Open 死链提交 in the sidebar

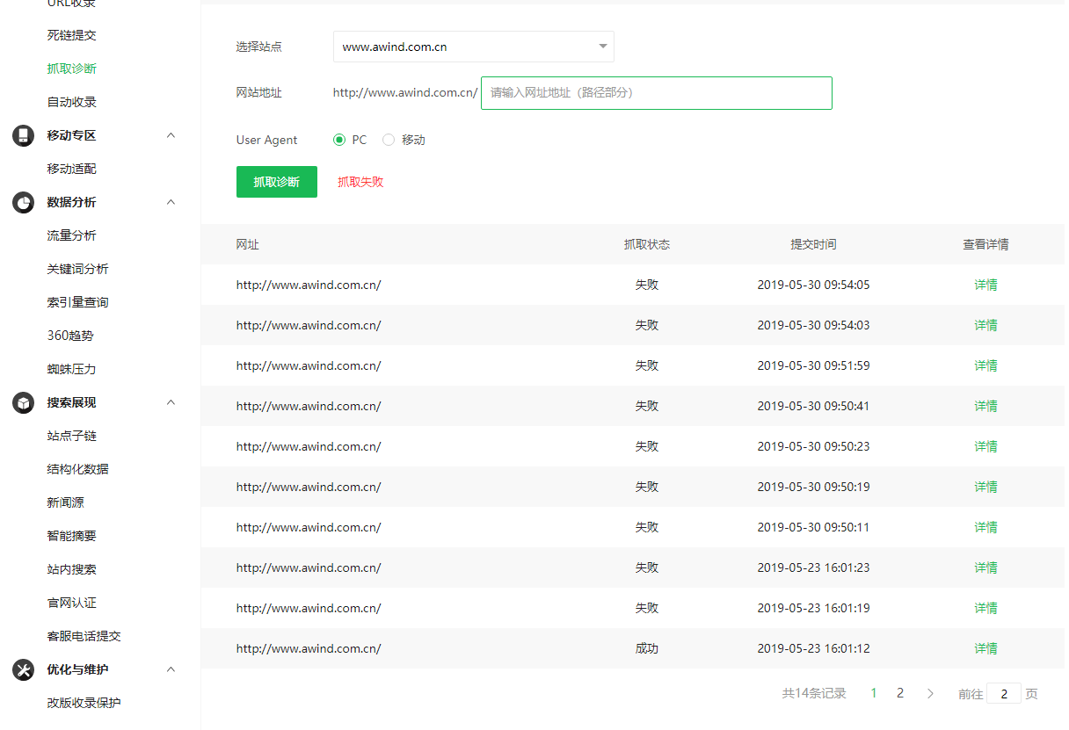pos(71,35)
